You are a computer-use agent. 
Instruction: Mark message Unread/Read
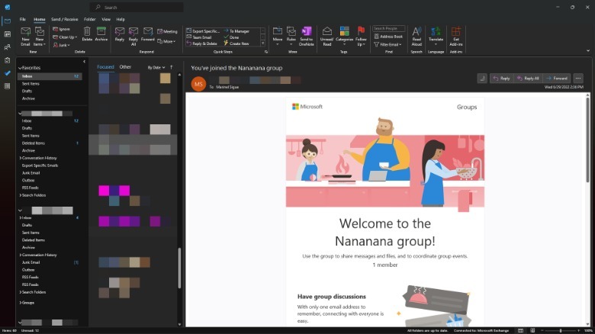(x=326, y=33)
